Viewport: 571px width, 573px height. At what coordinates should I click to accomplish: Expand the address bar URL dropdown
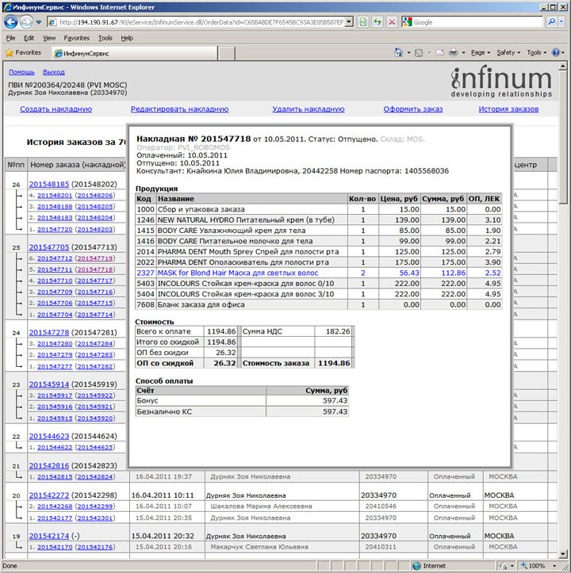[x=349, y=22]
